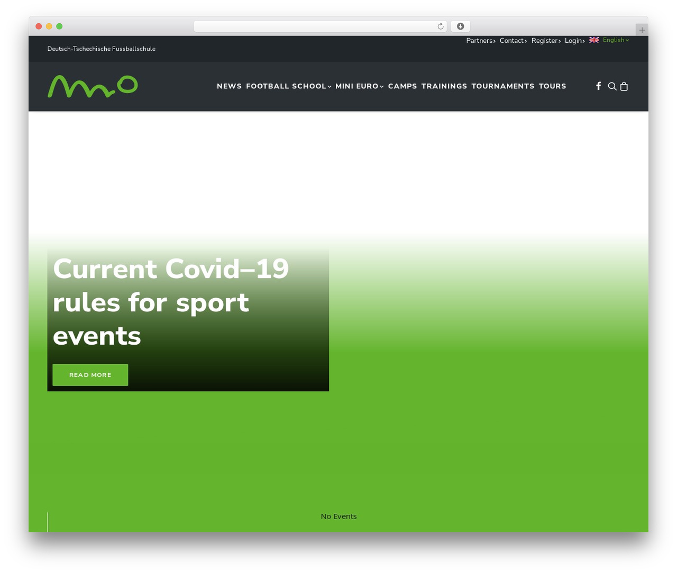Expand the Mini Euro submenu
The height and width of the screenshot is (573, 677).
360,86
